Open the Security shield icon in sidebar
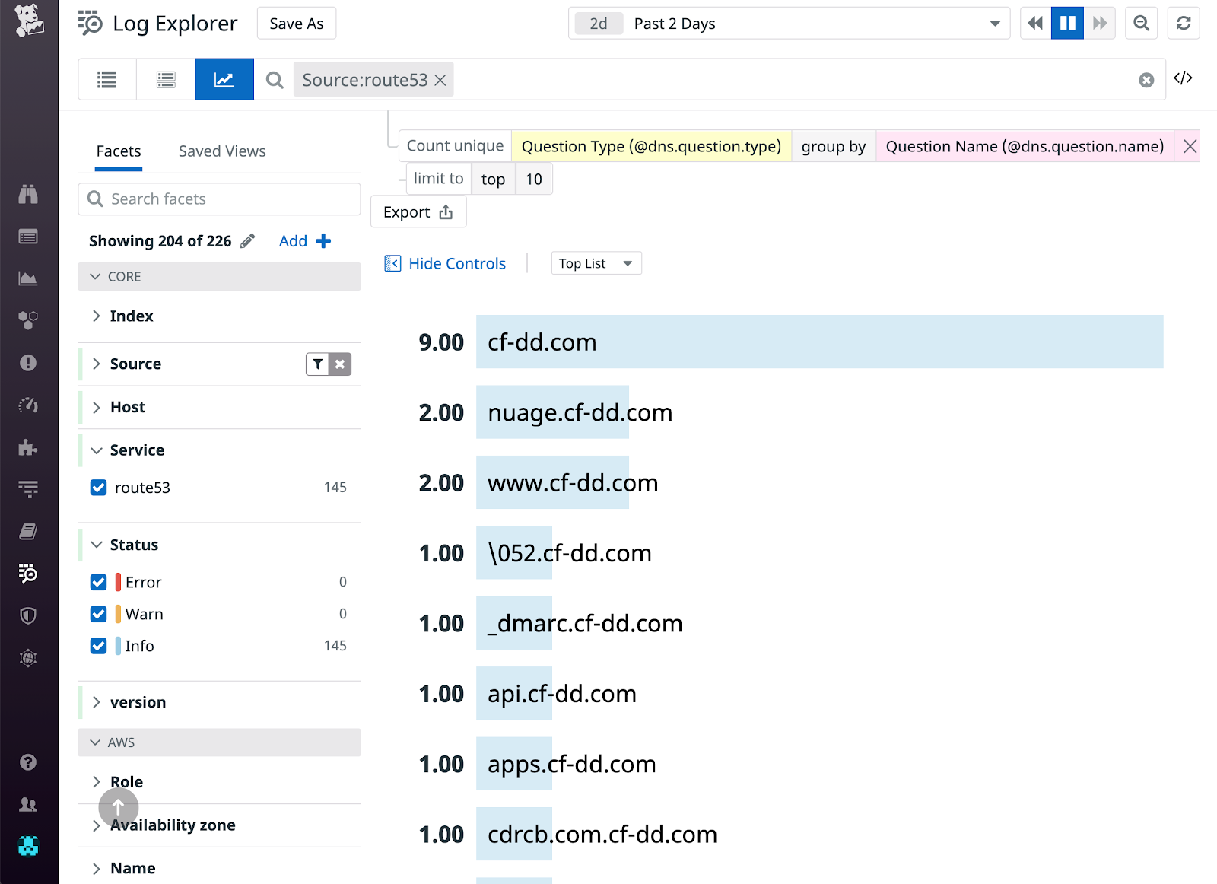Screen dimensions: 1217x884 tap(29, 615)
